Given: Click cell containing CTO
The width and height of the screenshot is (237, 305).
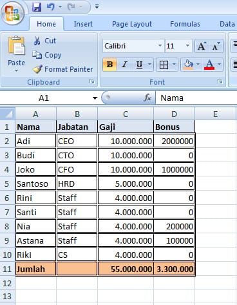Looking at the screenshot, I should point(77,155).
